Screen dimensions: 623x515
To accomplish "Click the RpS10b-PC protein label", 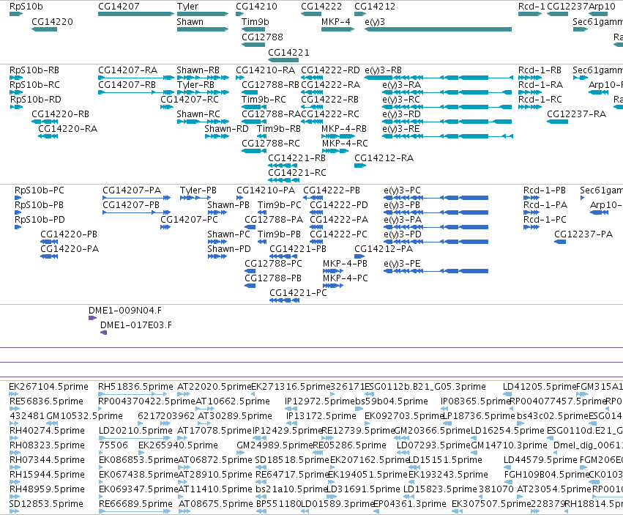I will coord(40,190).
